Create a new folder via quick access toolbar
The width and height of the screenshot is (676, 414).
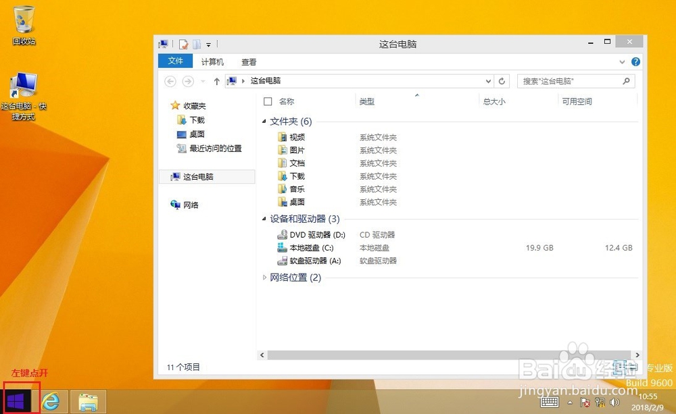point(196,44)
